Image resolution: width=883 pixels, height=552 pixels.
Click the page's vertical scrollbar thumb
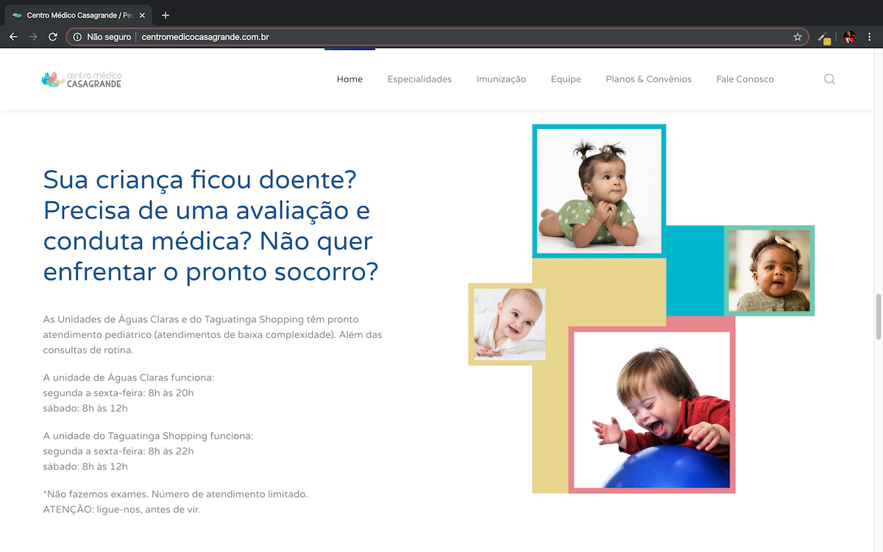[x=878, y=316]
